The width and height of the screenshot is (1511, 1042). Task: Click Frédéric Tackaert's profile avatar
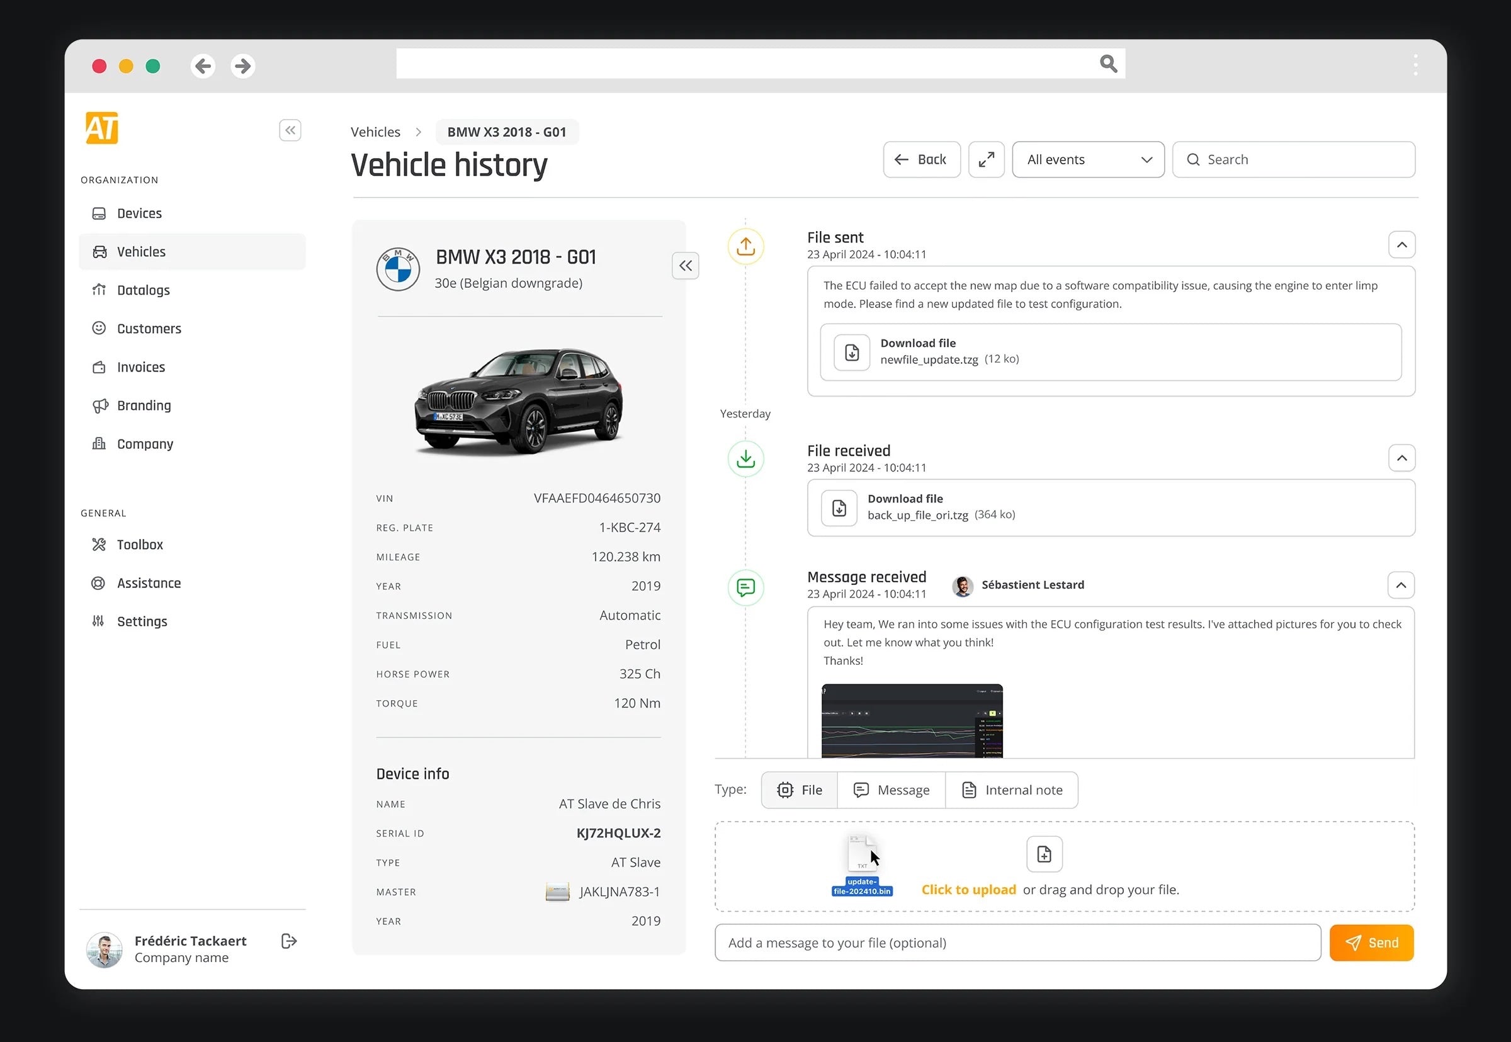[x=105, y=950]
